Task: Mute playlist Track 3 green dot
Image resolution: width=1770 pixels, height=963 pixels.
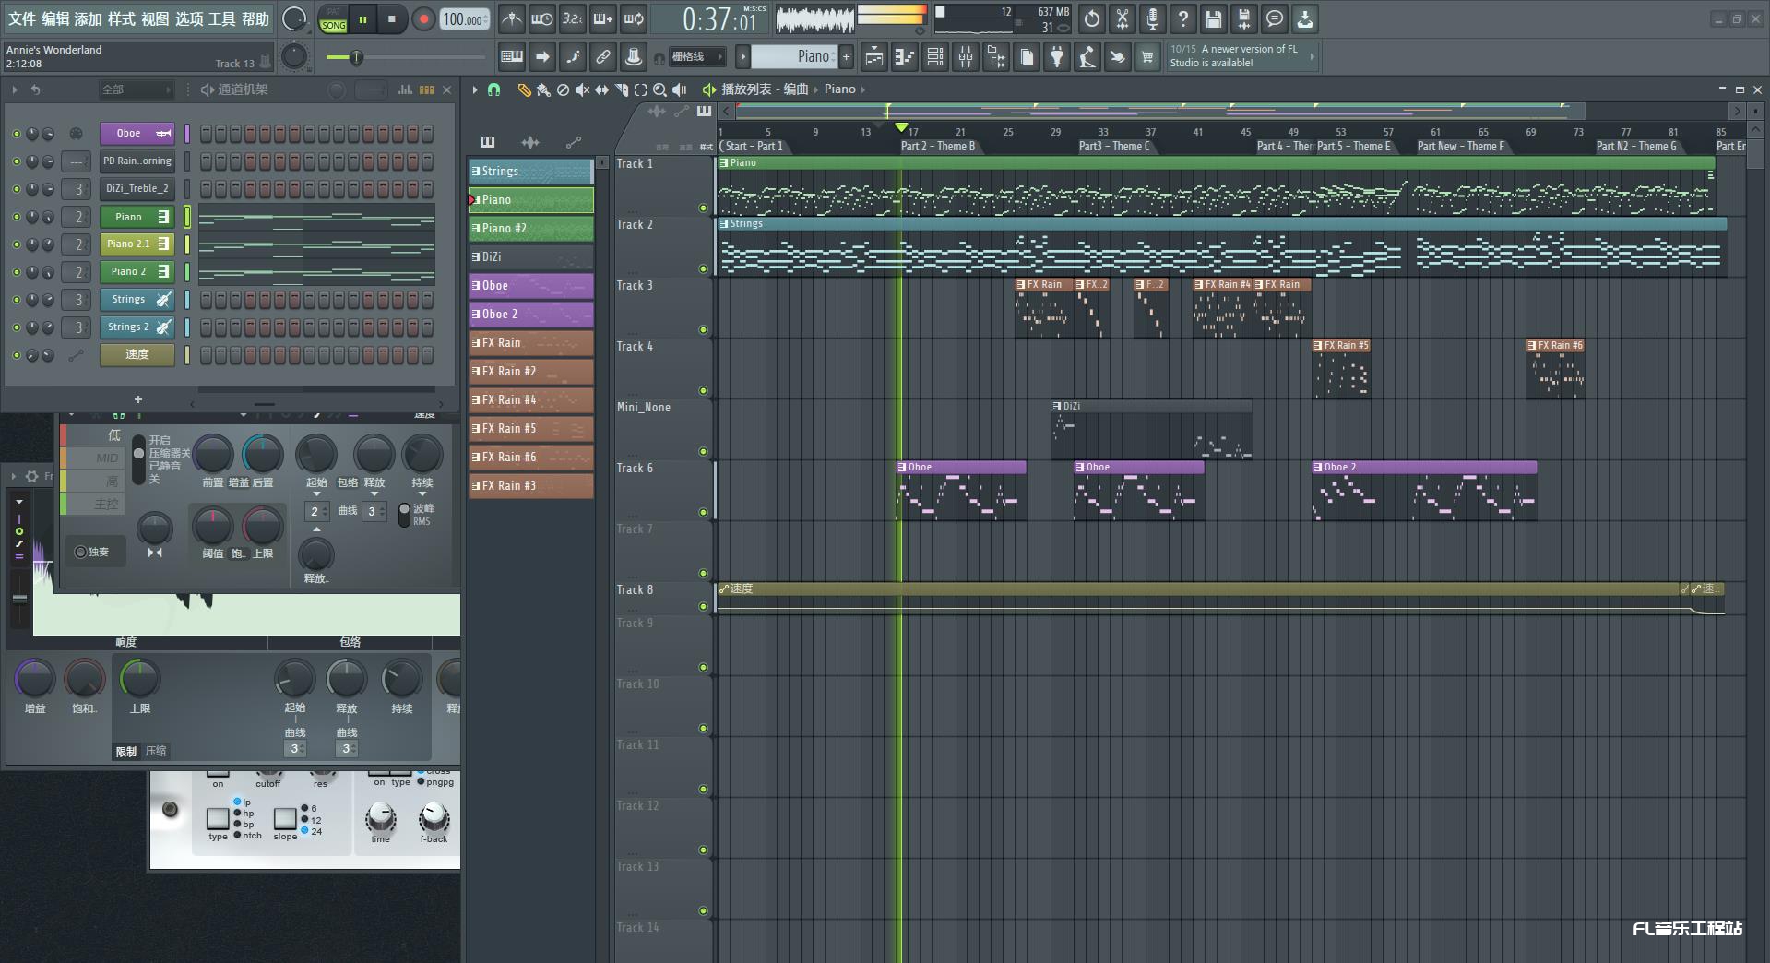Action: [x=703, y=330]
